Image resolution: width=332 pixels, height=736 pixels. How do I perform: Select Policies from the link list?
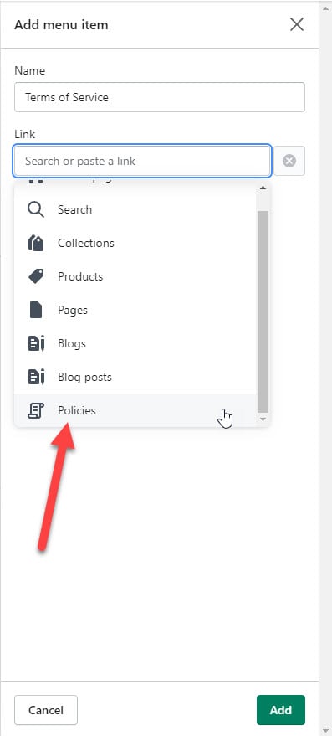[136, 411]
